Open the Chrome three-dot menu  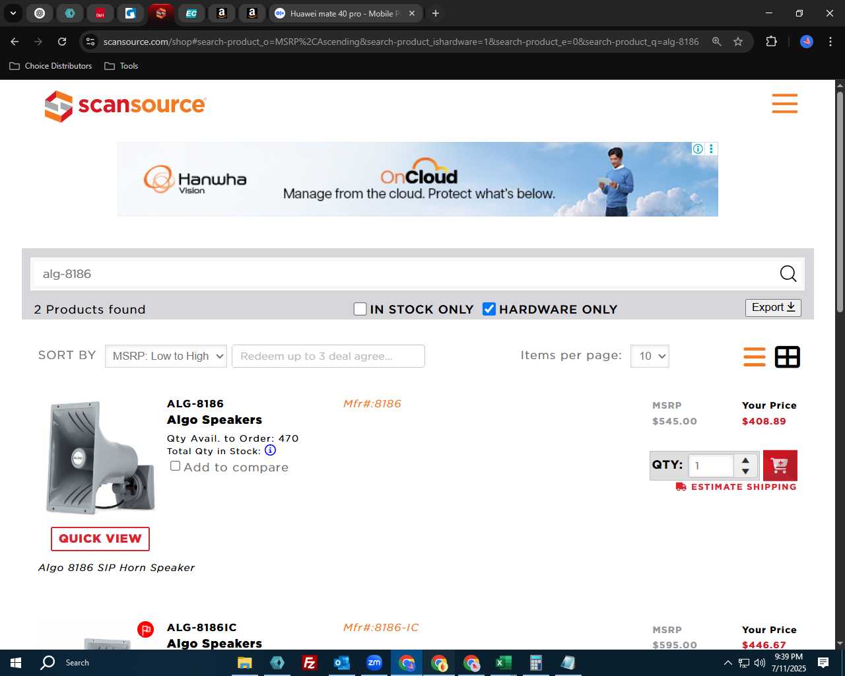(830, 42)
